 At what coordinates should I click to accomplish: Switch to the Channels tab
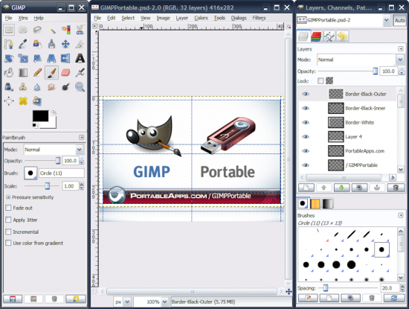coord(316,36)
